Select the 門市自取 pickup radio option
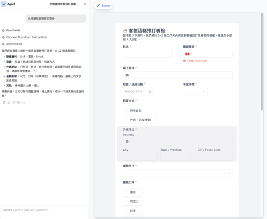Viewport: 267px width, 219px height. [140, 111]
